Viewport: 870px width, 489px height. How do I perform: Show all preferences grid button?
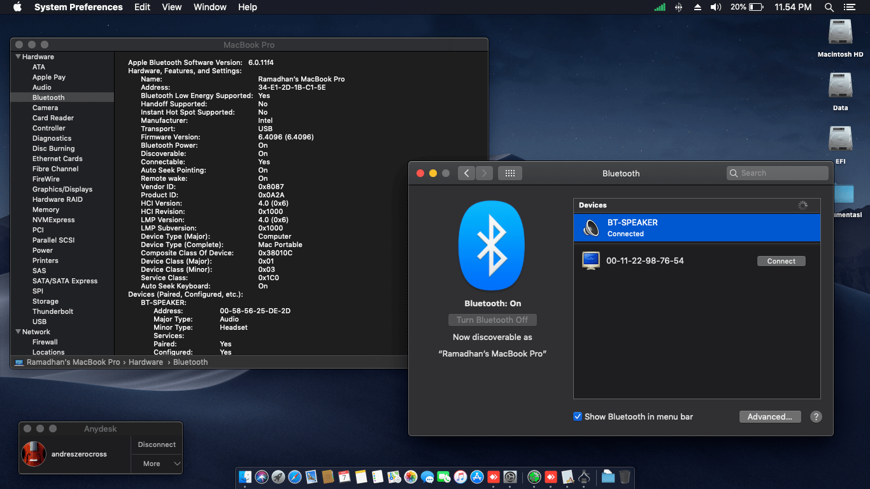click(510, 173)
